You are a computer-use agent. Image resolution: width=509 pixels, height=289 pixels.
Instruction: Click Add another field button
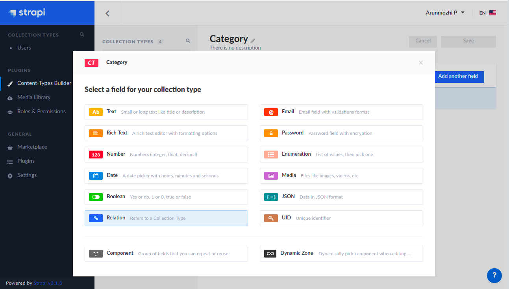pyautogui.click(x=459, y=76)
